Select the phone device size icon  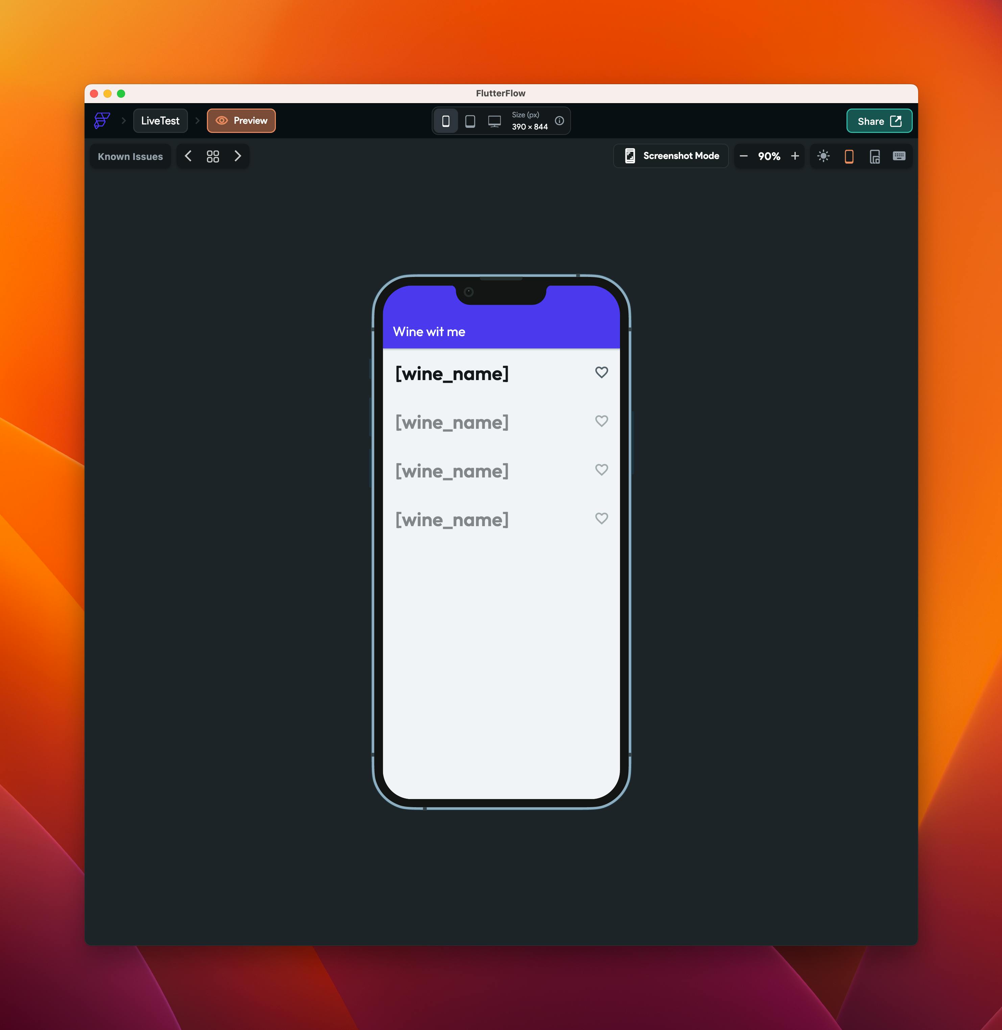point(446,121)
